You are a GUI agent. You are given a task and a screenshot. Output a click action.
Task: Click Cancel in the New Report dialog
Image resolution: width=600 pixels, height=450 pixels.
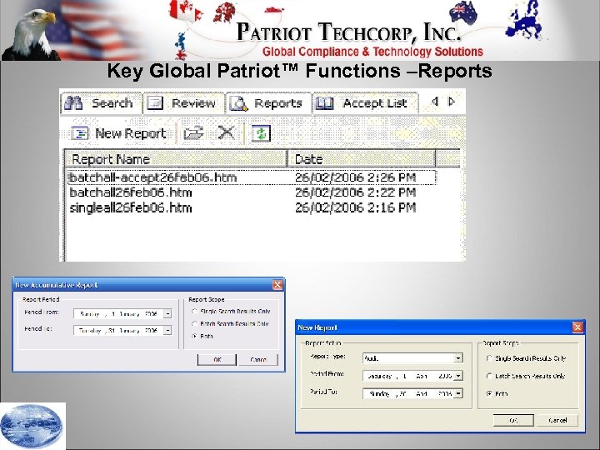(x=557, y=420)
